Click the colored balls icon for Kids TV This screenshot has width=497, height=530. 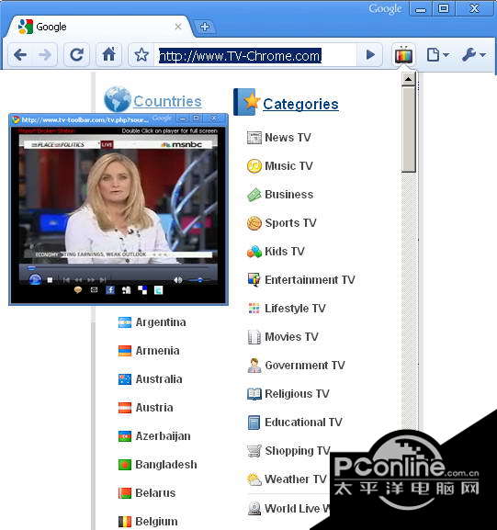point(254,252)
